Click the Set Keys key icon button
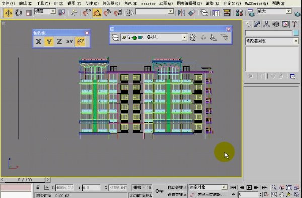Viewport: 302px width, 198px height. pyautogui.click(x=159, y=191)
